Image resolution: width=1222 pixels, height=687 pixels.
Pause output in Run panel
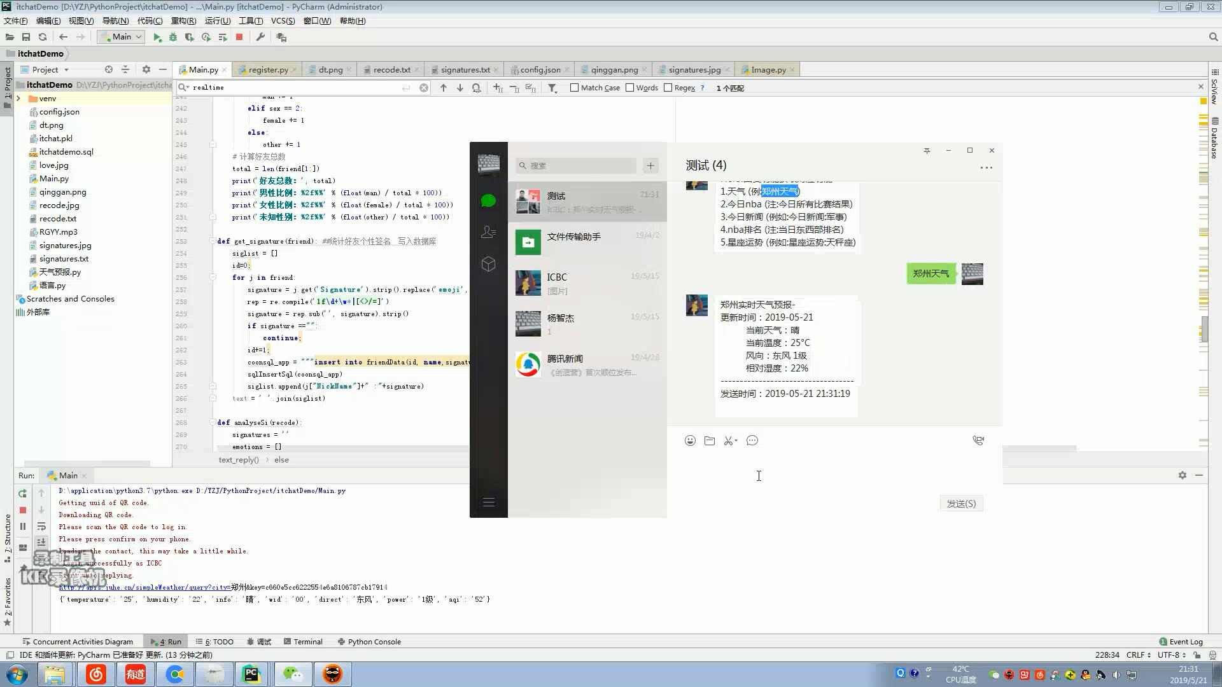[23, 526]
